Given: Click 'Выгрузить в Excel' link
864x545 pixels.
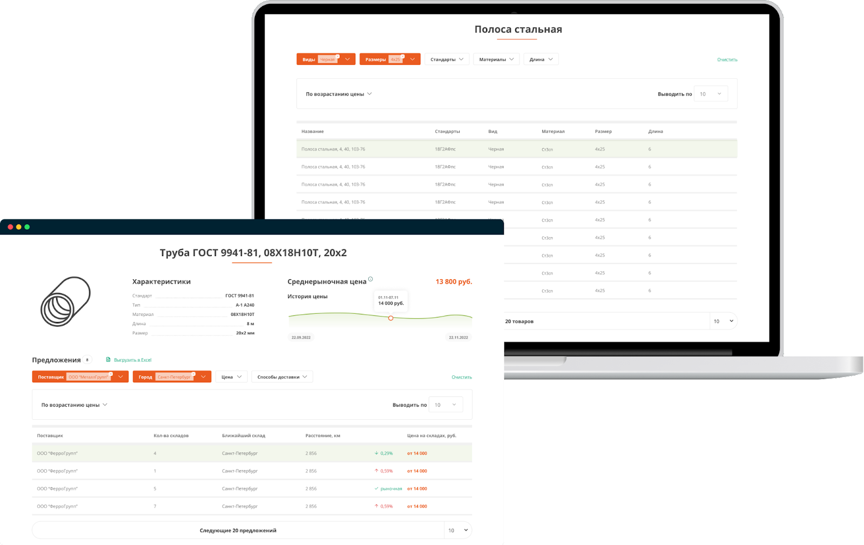Looking at the screenshot, I should pyautogui.click(x=132, y=360).
